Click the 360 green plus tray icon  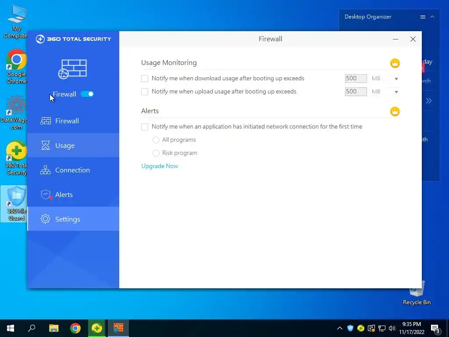pos(361,328)
